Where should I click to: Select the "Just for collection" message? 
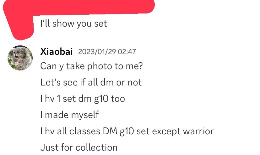79,147
